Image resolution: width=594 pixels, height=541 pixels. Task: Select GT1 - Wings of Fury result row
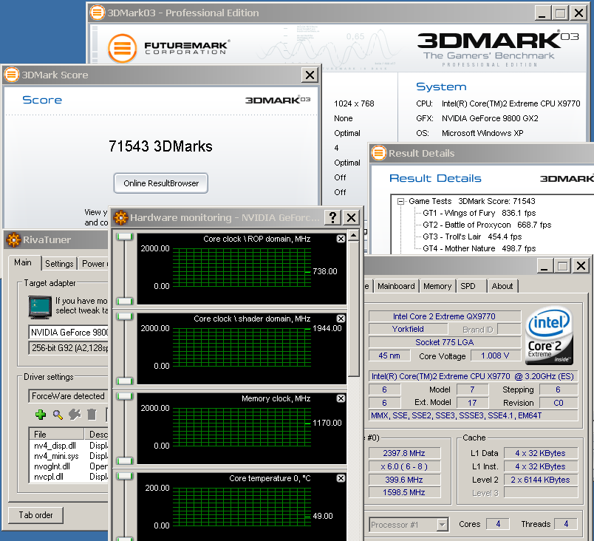(479, 213)
